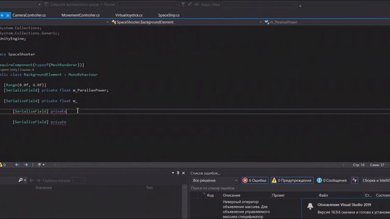This screenshot has height=219, width=390.
Task: Close the watch panel
Action: pos(183,173)
